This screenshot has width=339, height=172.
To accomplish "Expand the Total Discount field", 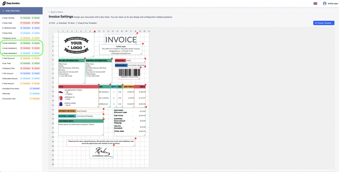I will click(9, 58).
